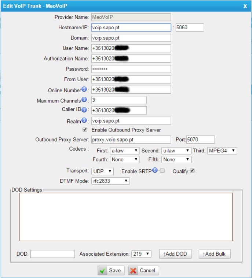252x278 pixels.
Task: Open the Third codec MPEG4 dropdown
Action: click(222, 151)
